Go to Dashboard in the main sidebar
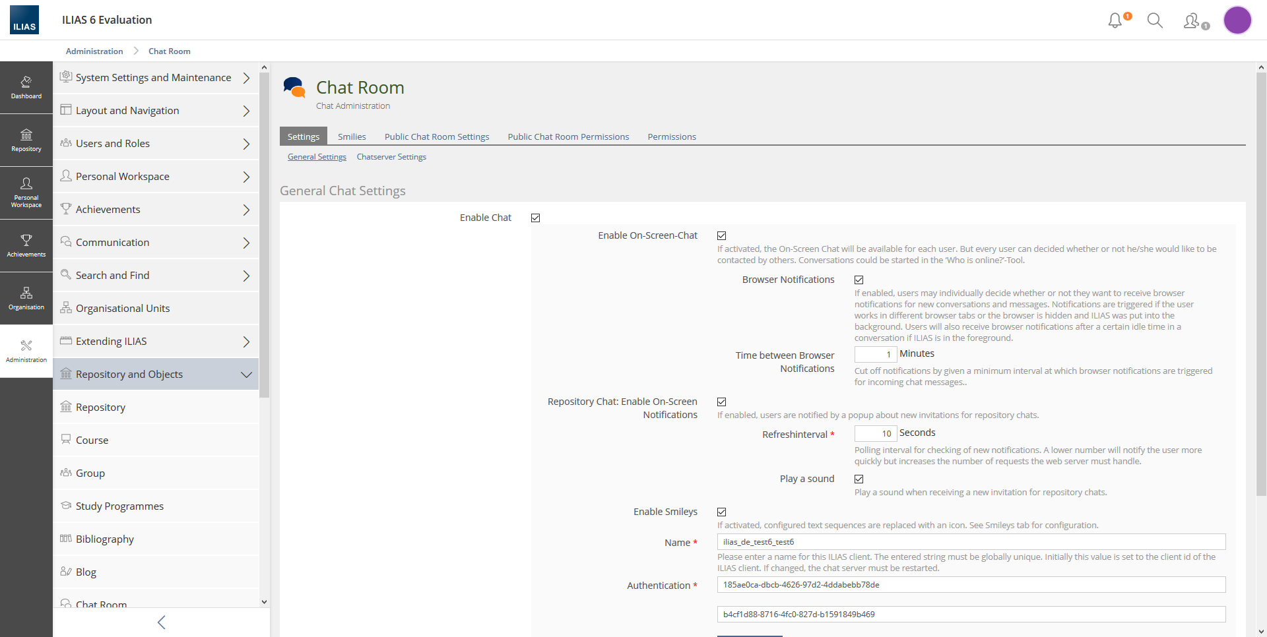Image resolution: width=1267 pixels, height=637 pixels. pyautogui.click(x=26, y=88)
